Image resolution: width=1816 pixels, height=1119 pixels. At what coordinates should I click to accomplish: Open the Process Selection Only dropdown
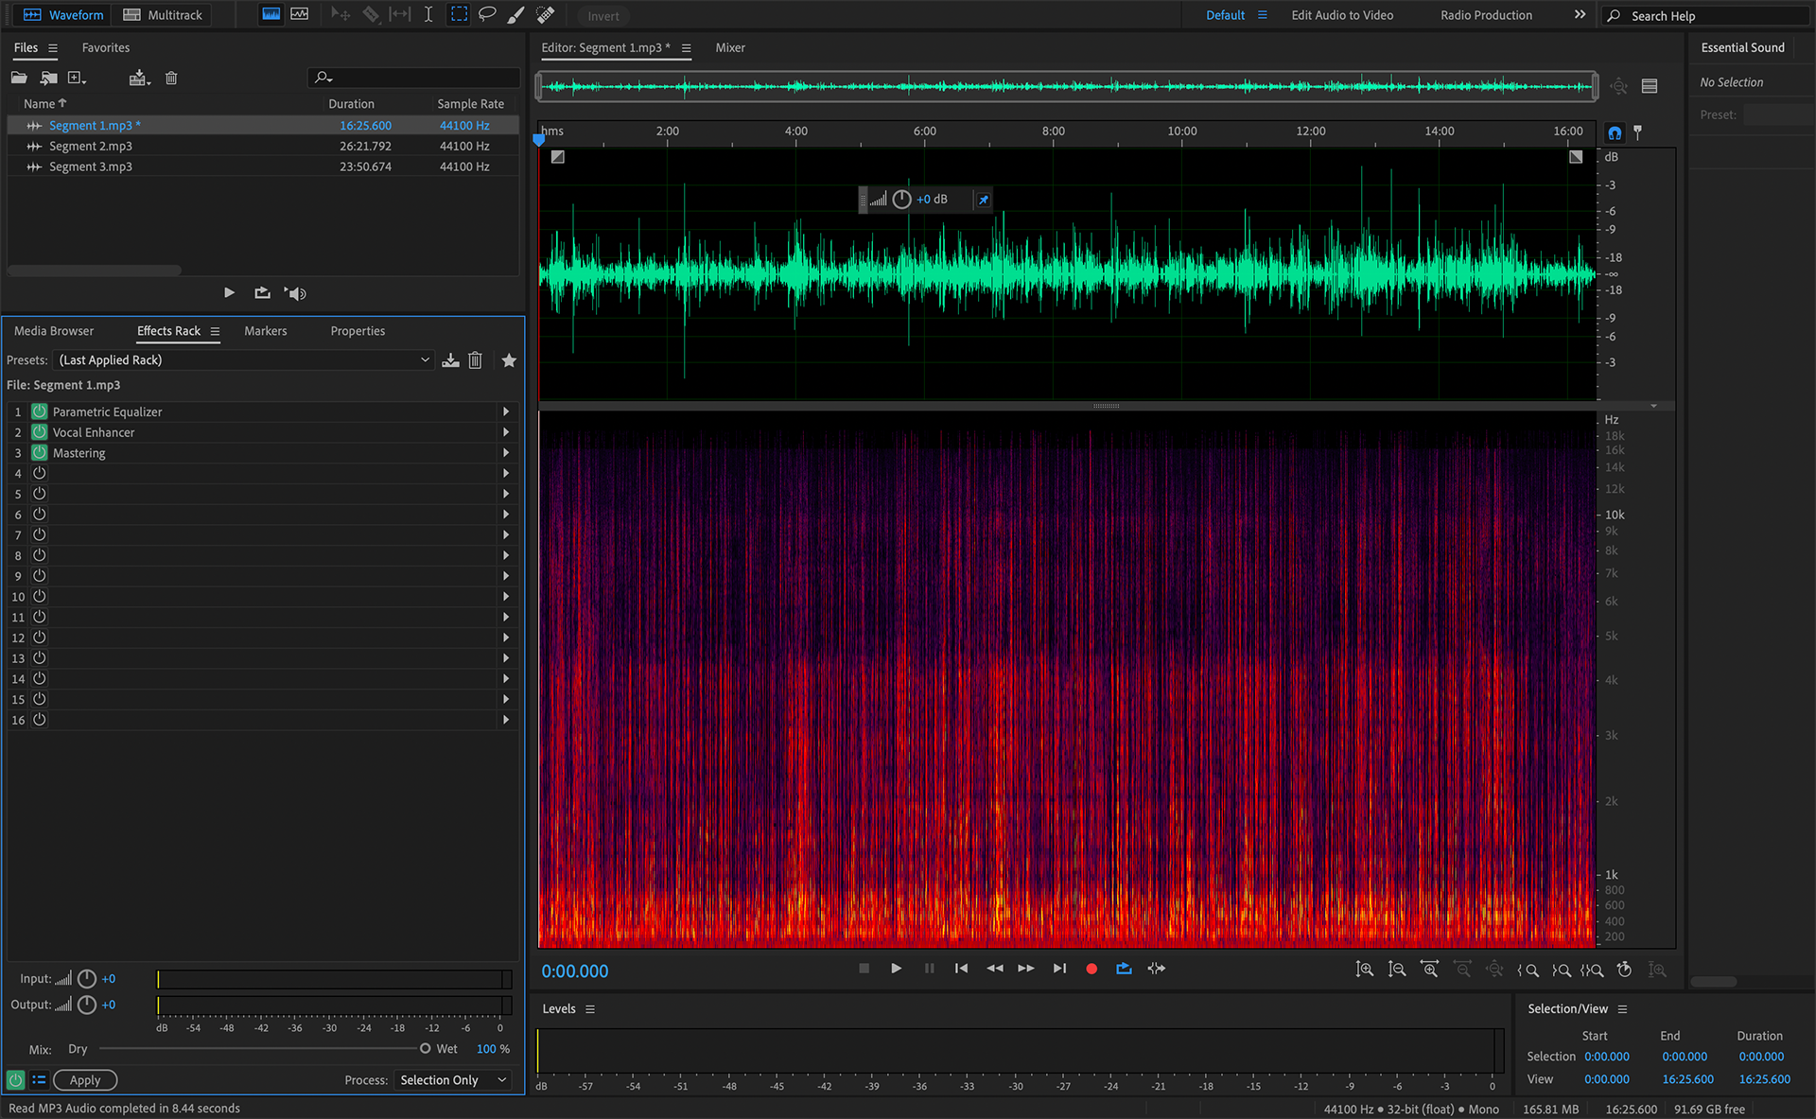[x=454, y=1080]
